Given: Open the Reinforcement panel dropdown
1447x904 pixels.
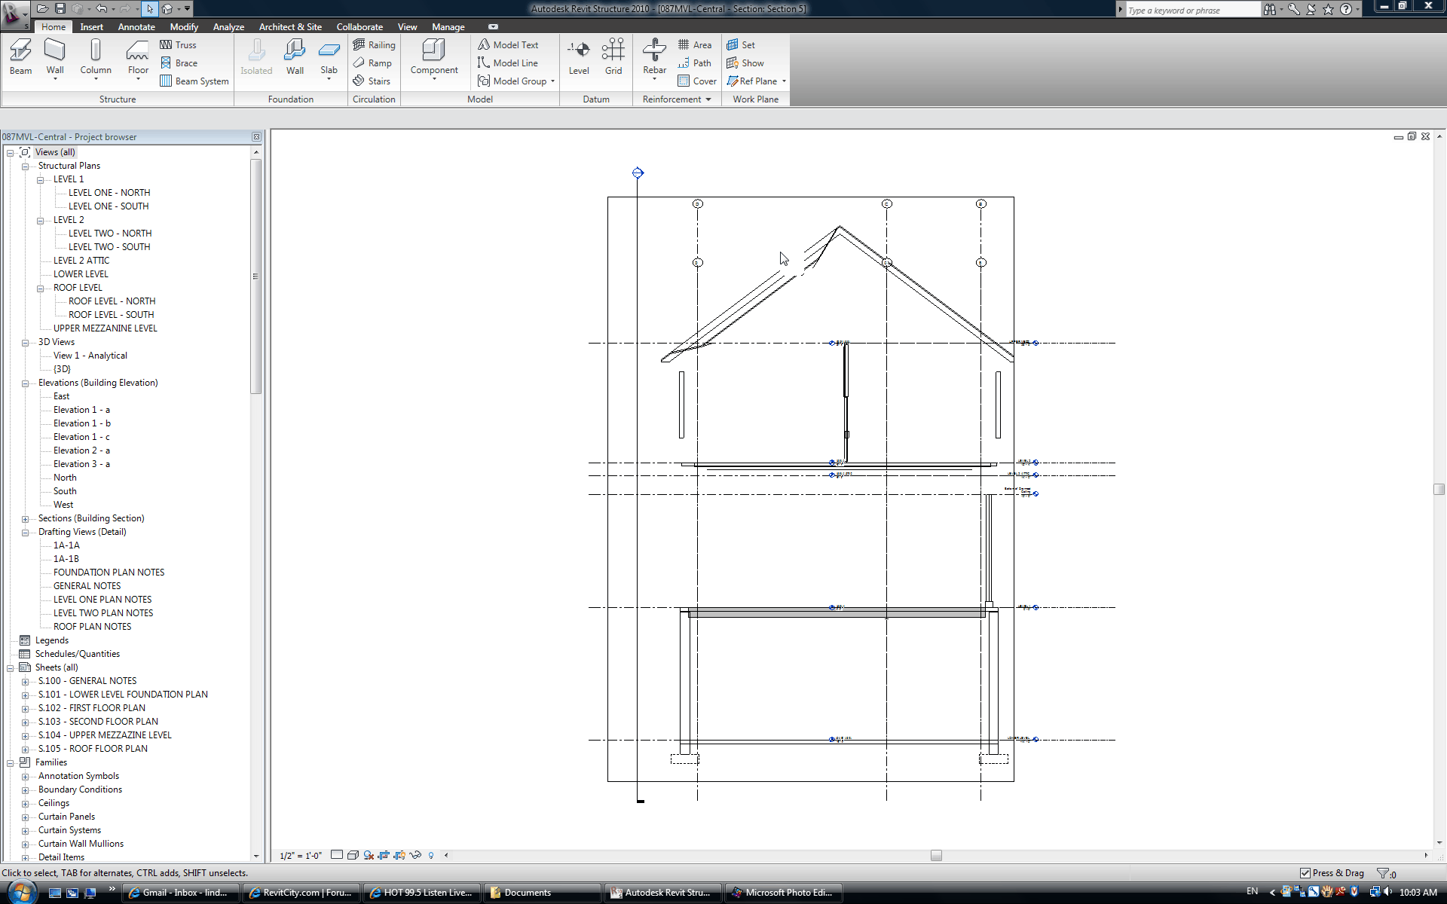Looking at the screenshot, I should click(708, 99).
